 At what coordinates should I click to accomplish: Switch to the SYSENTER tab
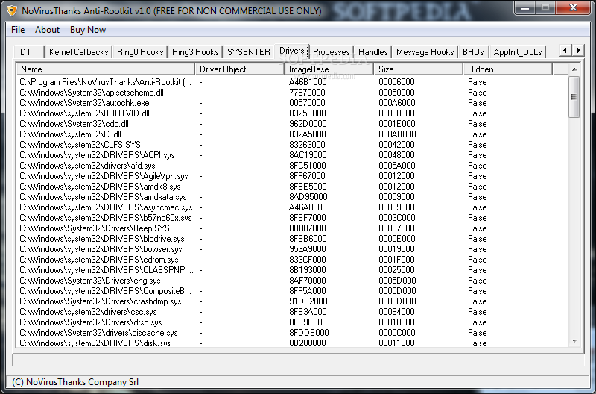[x=249, y=52]
